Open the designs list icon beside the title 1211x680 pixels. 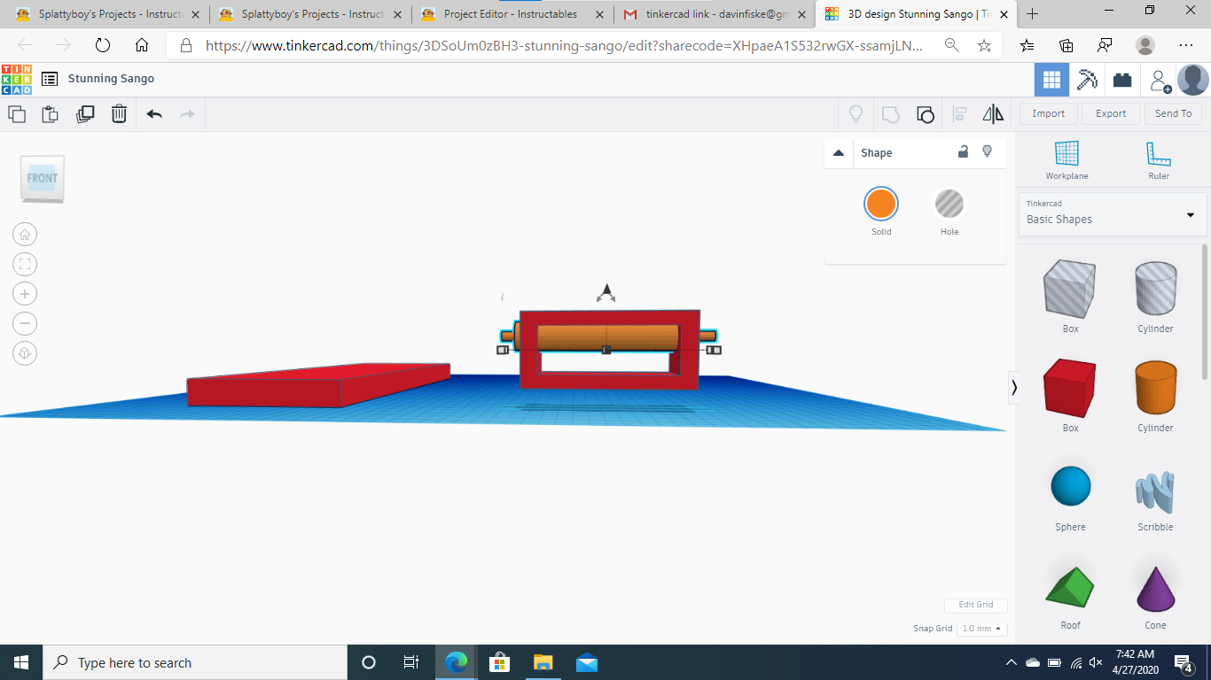[50, 79]
